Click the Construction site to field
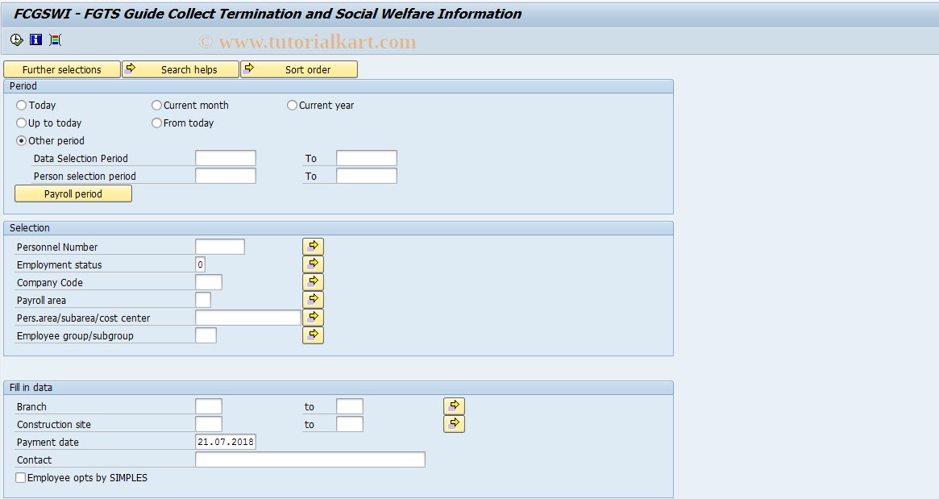939x499 pixels. click(350, 424)
